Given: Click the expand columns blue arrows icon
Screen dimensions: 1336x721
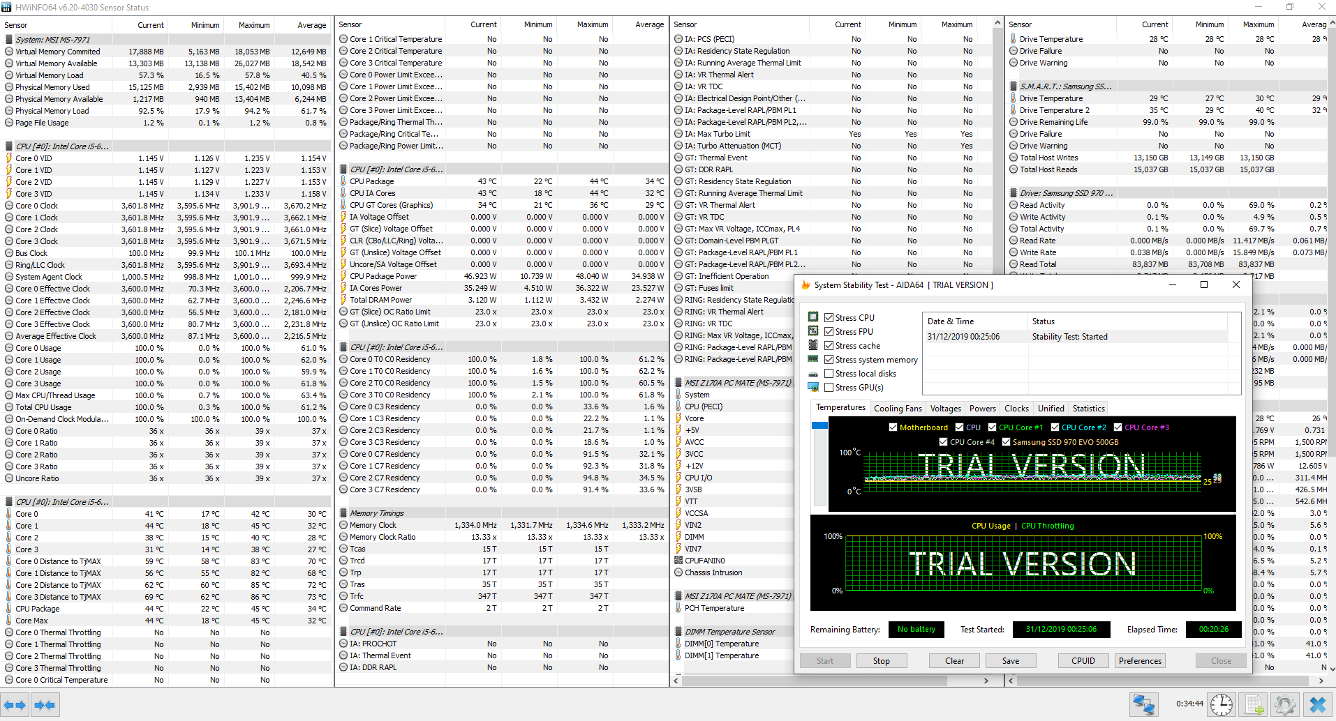Looking at the screenshot, I should pos(15,705).
